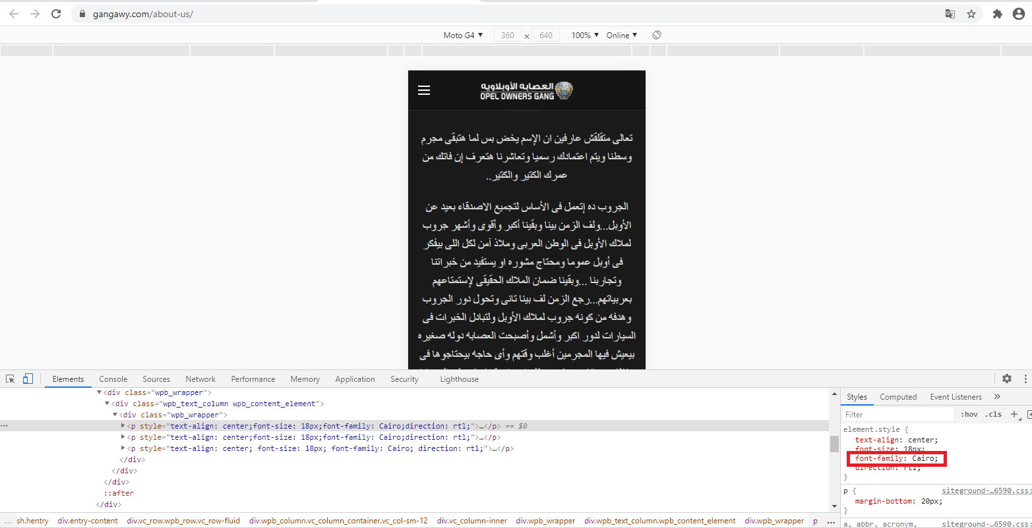Open DevTools more options menu
The height and width of the screenshot is (528, 1032).
pyautogui.click(x=1025, y=379)
